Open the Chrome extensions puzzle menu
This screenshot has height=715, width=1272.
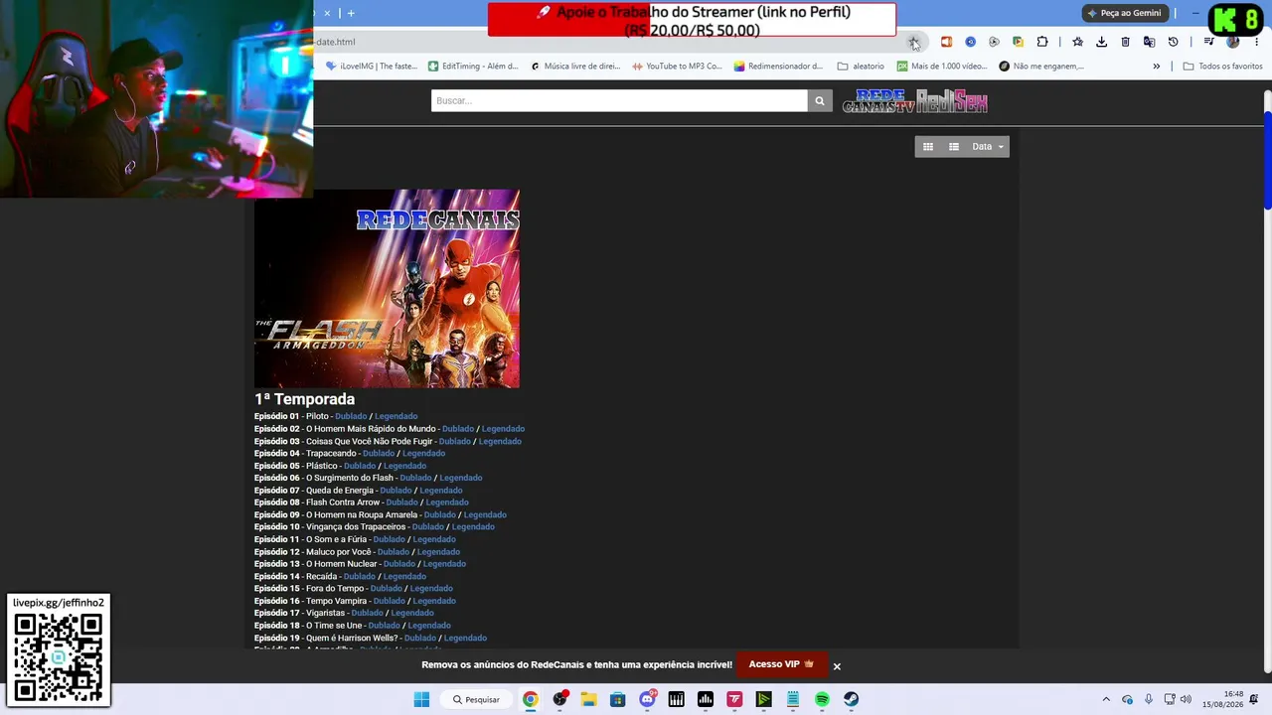coord(1041,42)
